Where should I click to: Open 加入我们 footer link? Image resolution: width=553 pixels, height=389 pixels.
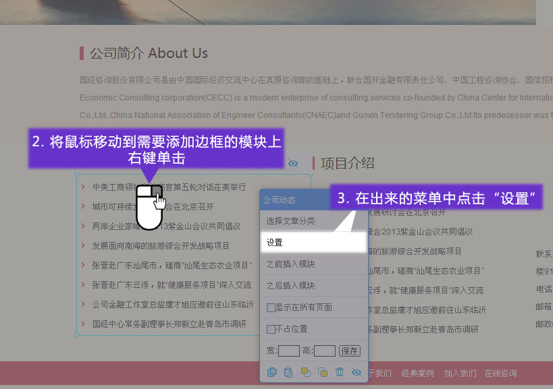(x=460, y=373)
